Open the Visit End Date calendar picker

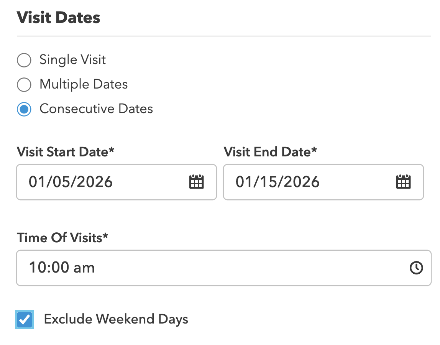(403, 182)
